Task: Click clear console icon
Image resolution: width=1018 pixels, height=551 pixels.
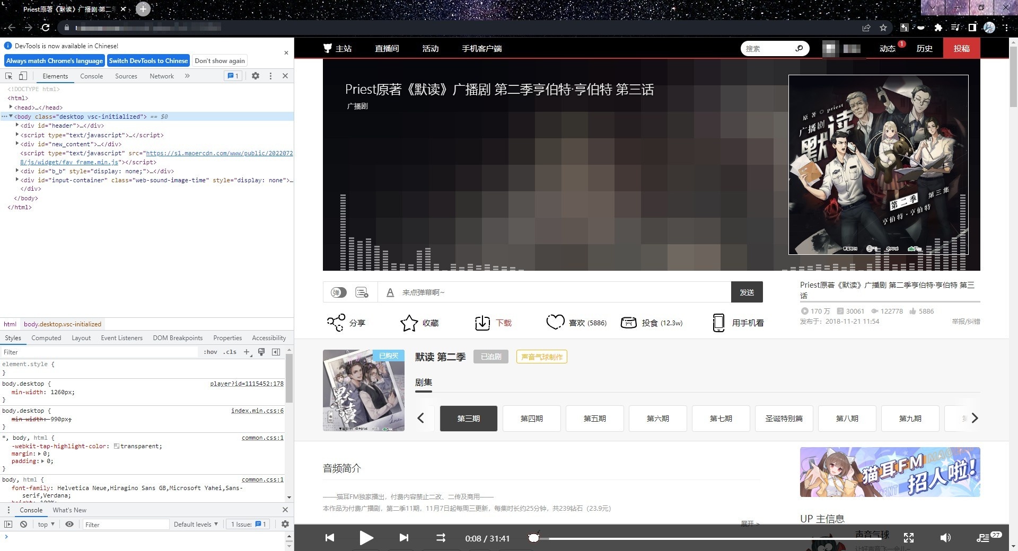Action: point(23,524)
